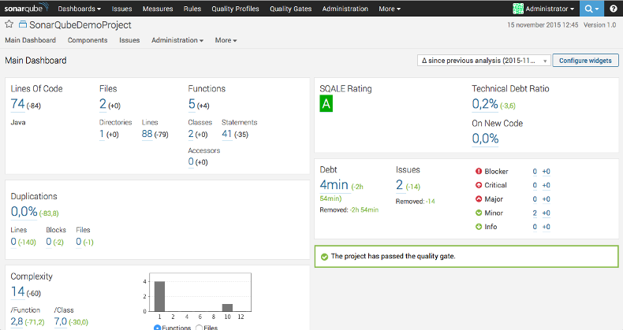The image size is (623, 330).
Task: Open Quality Profiles in top navigation
Action: 237,9
